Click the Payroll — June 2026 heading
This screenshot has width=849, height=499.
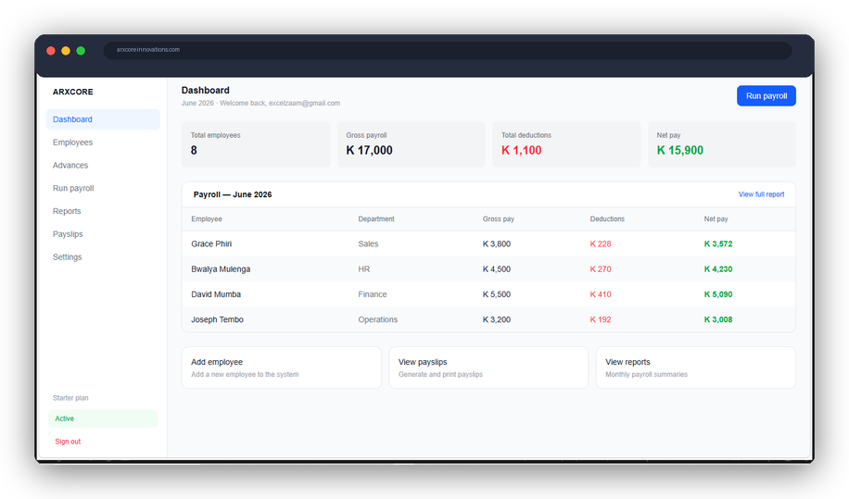[x=233, y=194]
